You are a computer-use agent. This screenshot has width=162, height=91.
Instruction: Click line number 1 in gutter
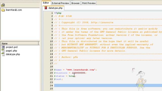[x=52, y=13]
